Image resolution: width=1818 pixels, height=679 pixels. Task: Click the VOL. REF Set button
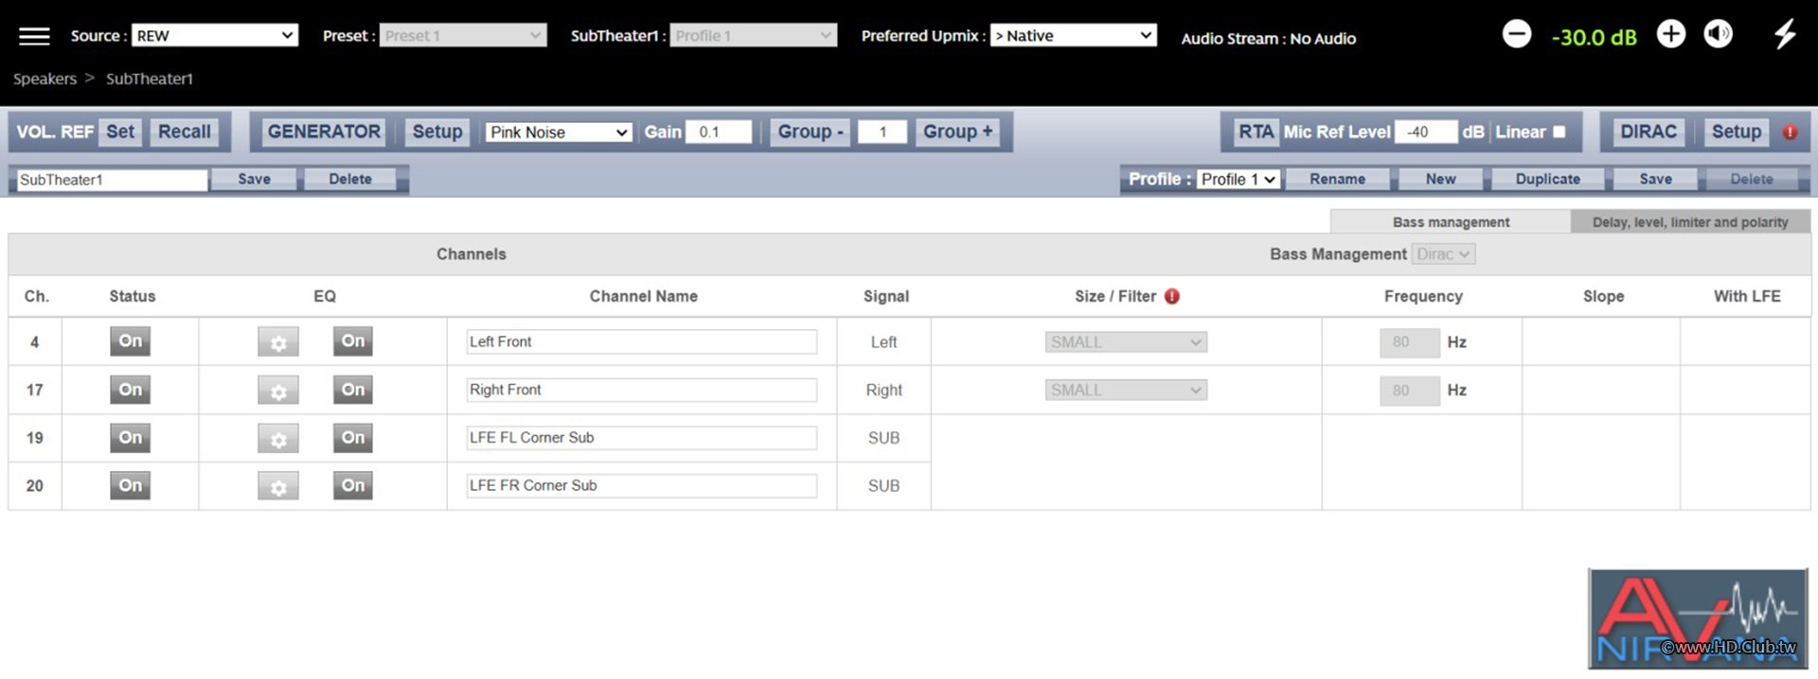120,132
